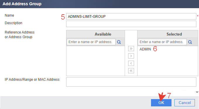Select the ADMIN entry in the Selected list
This screenshot has height=109, width=199.
[145, 49]
